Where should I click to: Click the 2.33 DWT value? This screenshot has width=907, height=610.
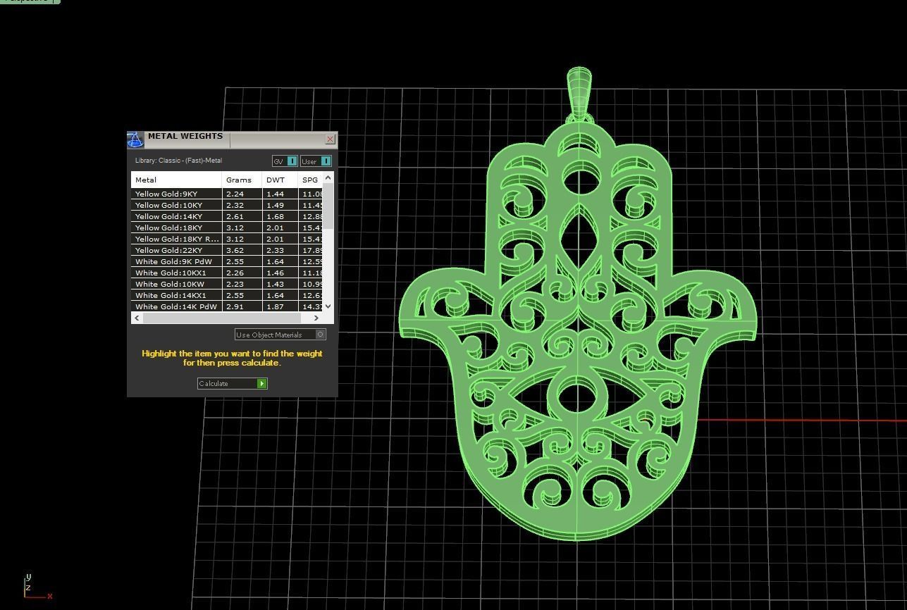[x=275, y=250]
